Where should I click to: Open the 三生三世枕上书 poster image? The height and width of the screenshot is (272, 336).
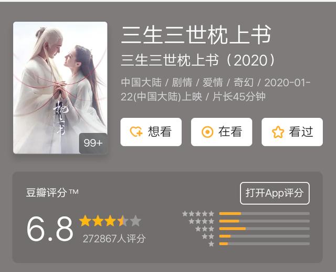(x=60, y=87)
